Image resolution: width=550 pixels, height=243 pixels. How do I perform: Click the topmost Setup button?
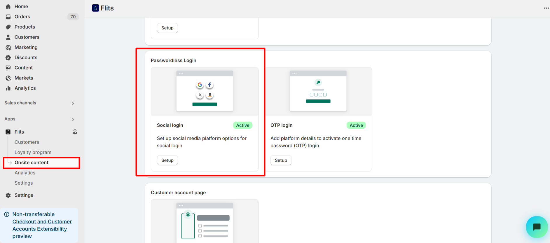pyautogui.click(x=167, y=28)
